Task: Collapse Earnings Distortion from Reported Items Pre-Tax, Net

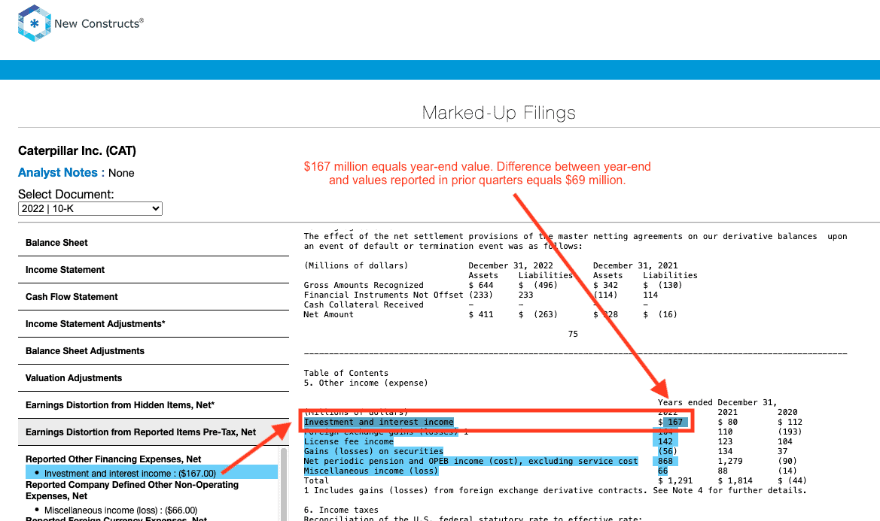Action: 154,432
